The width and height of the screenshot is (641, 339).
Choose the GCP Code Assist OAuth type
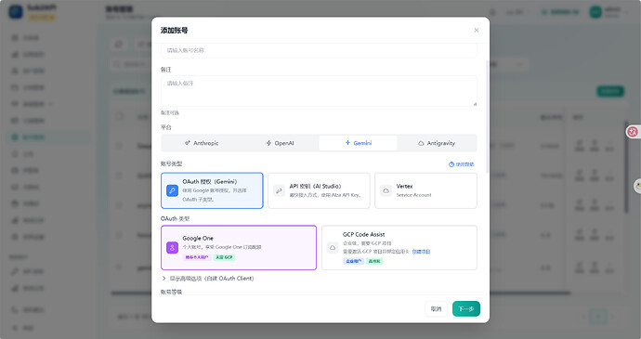[399, 247]
